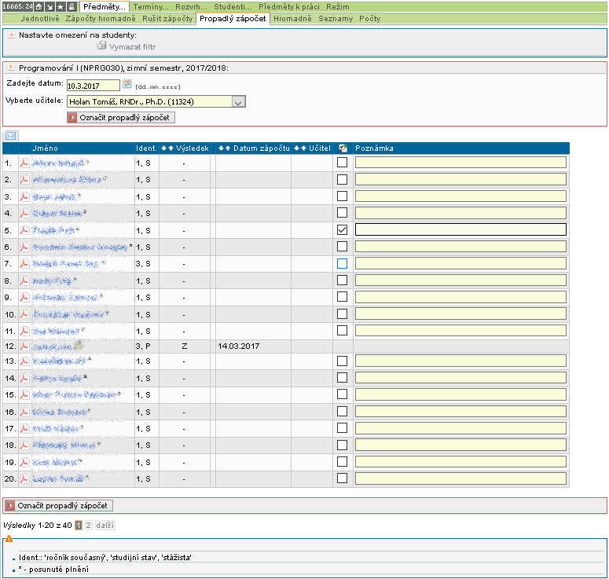Collapse the Programování I section panel

point(11,68)
